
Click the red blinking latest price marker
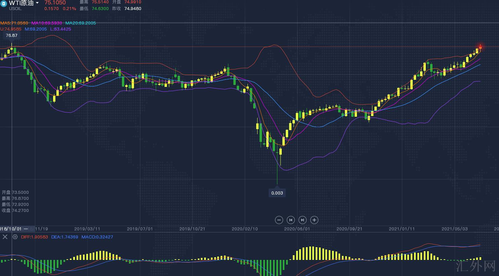(x=481, y=47)
